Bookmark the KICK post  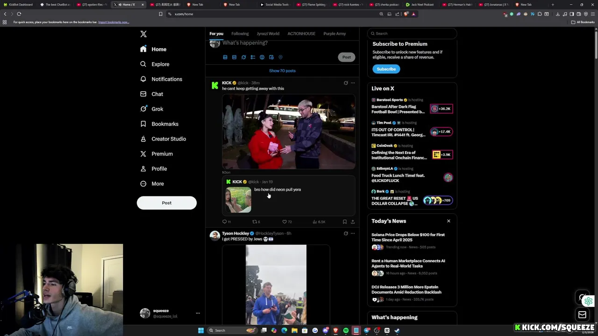[x=345, y=222]
